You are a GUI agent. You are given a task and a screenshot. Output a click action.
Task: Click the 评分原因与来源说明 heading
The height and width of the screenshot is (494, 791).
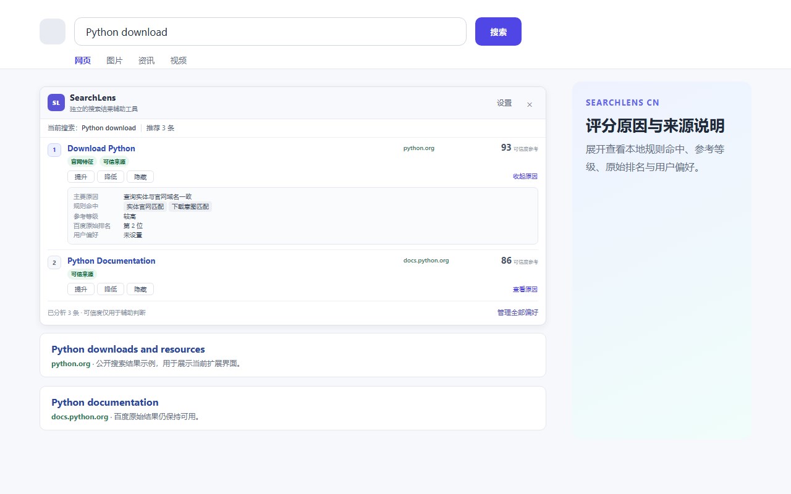(655, 126)
